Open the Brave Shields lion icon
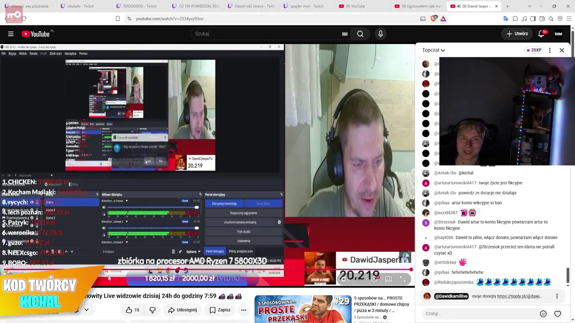The height and width of the screenshot is (323, 575). [x=433, y=19]
